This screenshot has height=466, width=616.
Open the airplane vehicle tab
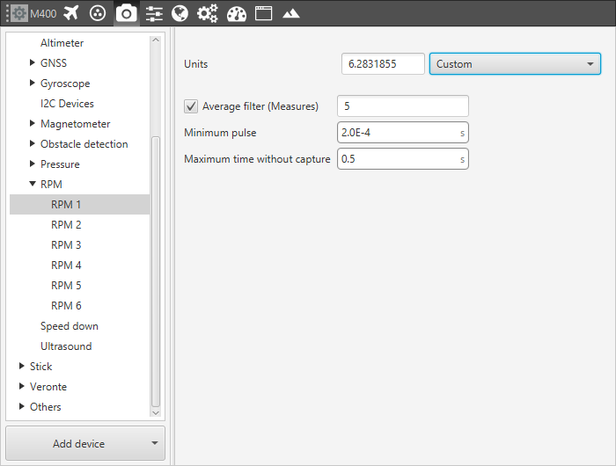click(x=71, y=13)
